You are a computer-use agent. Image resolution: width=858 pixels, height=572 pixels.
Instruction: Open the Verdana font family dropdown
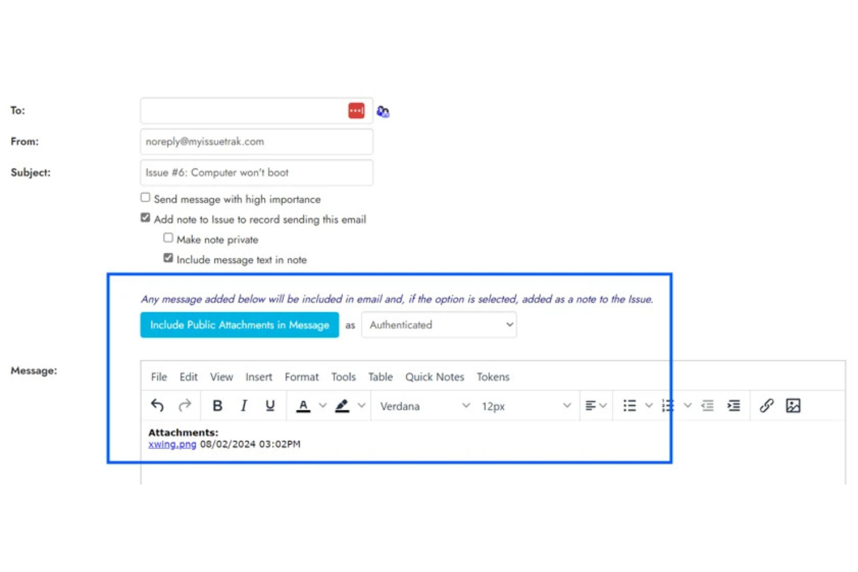(424, 406)
